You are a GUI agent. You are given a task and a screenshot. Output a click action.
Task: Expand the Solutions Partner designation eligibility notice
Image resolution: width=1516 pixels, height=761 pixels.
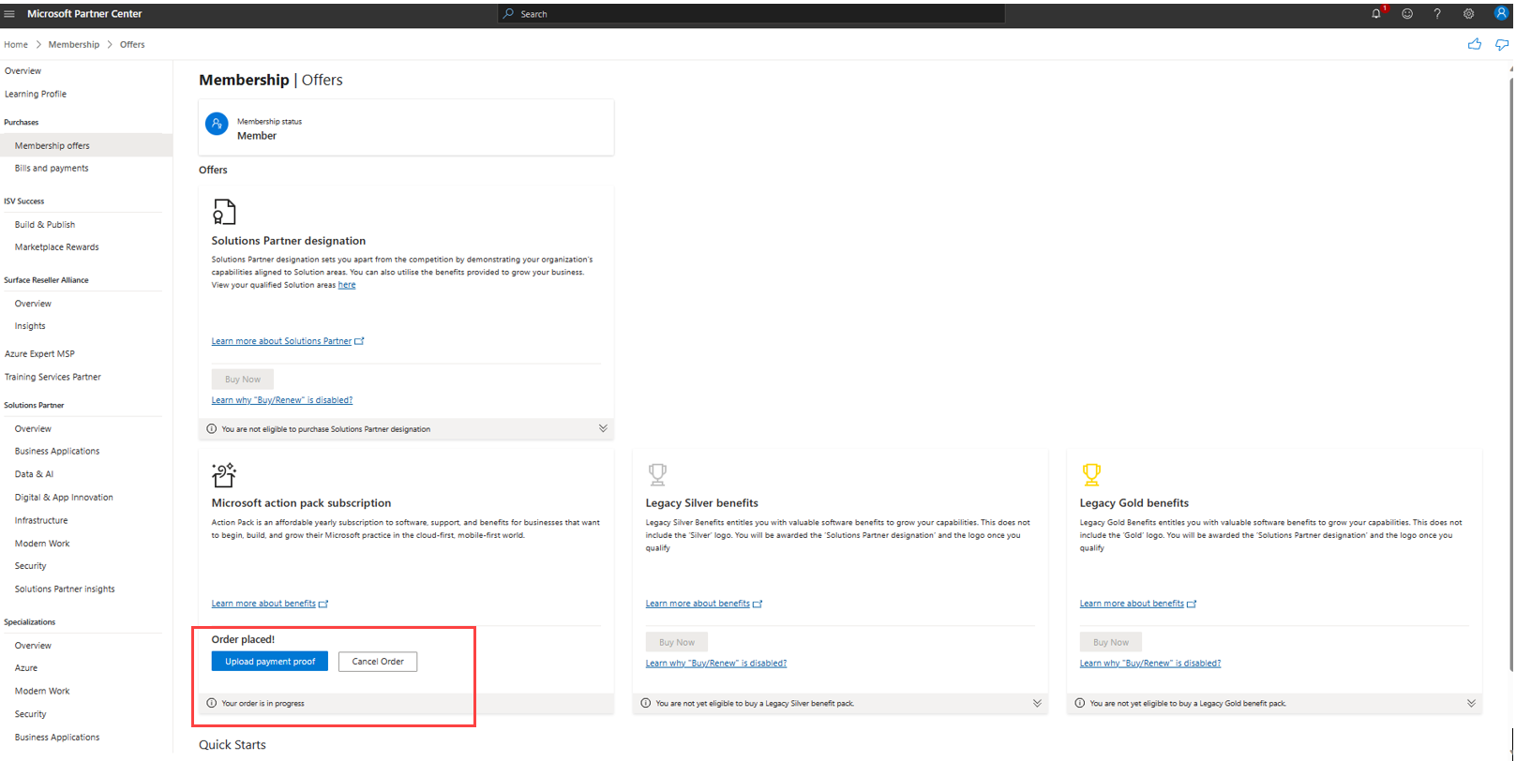point(603,428)
